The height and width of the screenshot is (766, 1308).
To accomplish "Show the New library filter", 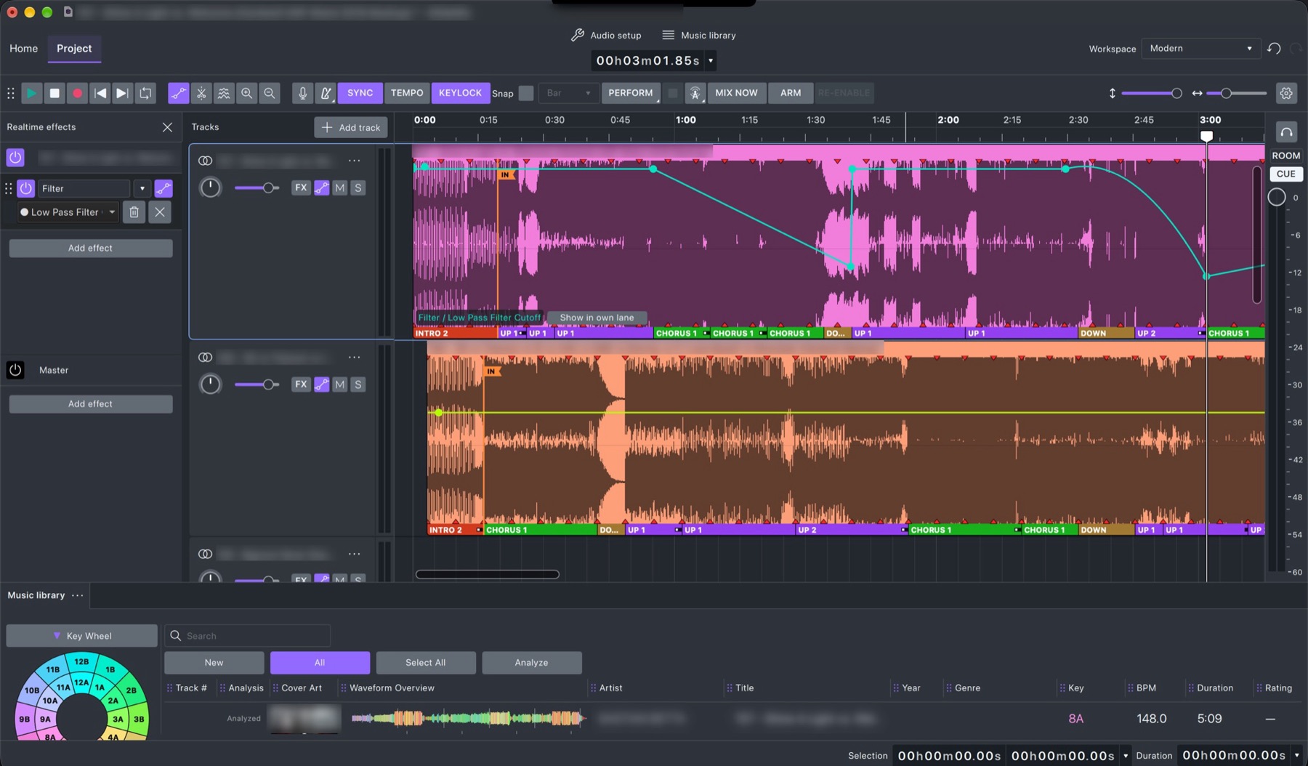I will 214,663.
